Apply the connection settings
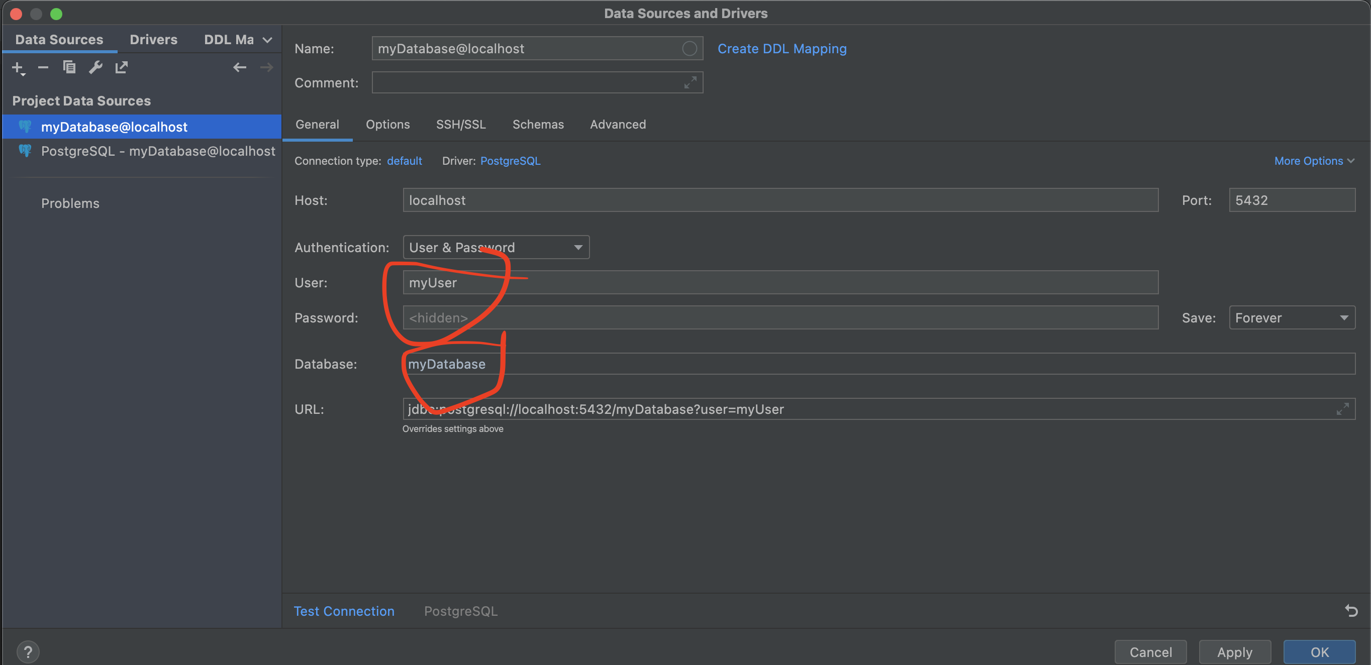The height and width of the screenshot is (665, 1371). click(x=1235, y=652)
